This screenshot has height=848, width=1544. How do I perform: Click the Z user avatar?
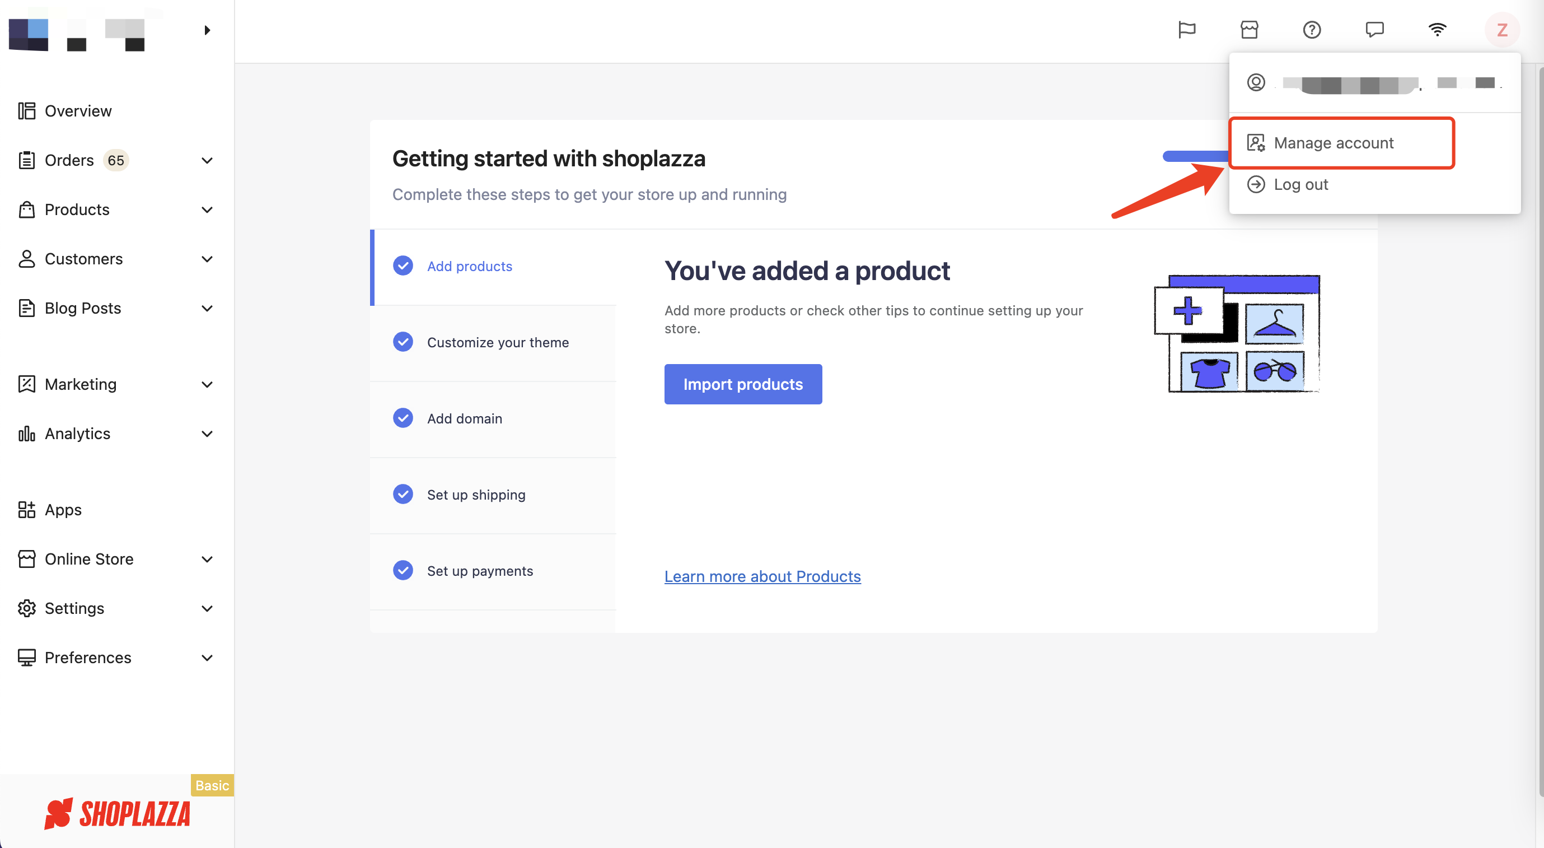click(x=1502, y=29)
